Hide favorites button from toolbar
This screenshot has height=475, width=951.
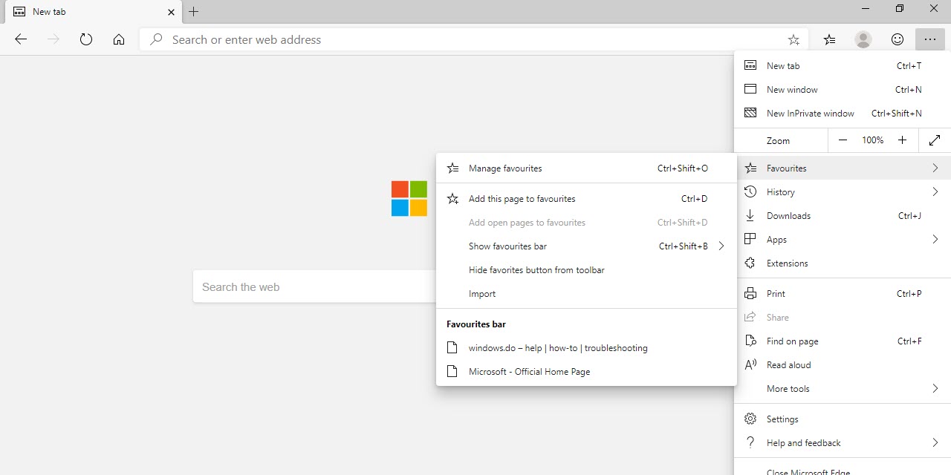click(x=536, y=270)
